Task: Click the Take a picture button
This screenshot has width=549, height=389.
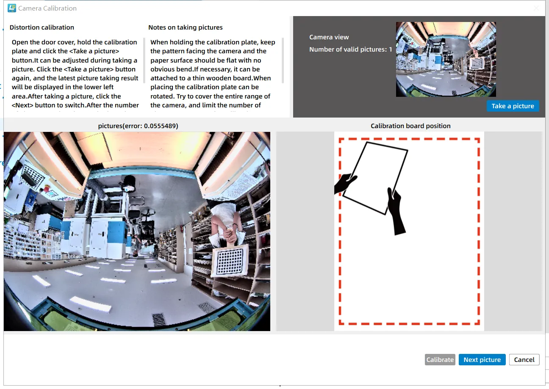Action: 513,106
